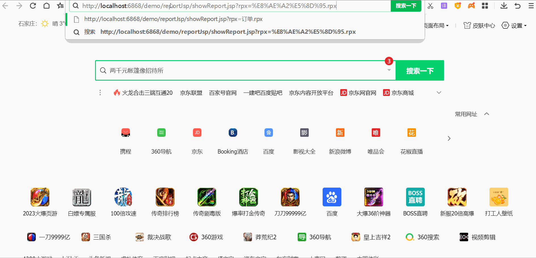The image size is (536, 258).
Task: Open the 京东 shortcut icon
Action: click(197, 133)
